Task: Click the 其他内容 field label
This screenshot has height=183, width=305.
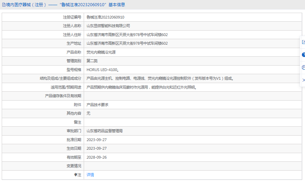Action: (74, 114)
